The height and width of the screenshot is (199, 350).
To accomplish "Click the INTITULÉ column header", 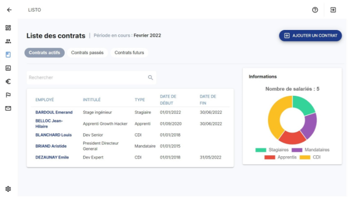I will point(92,100).
